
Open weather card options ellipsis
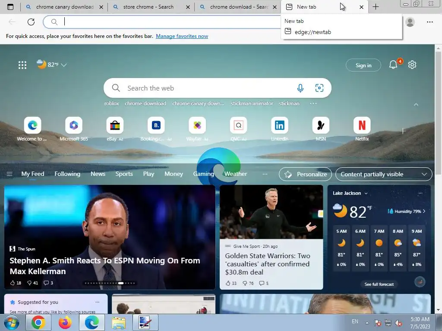(x=420, y=193)
